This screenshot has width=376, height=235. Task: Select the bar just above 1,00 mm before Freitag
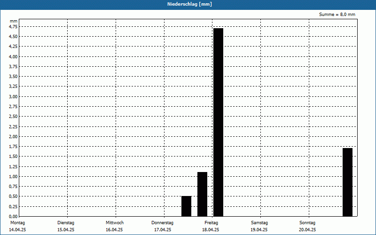202,194
